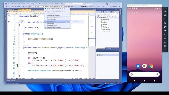Viewport: 169px width, 95px height.
Task: Open the MauiApp3 (net6.0-android) project dropdown
Action: point(20,14)
